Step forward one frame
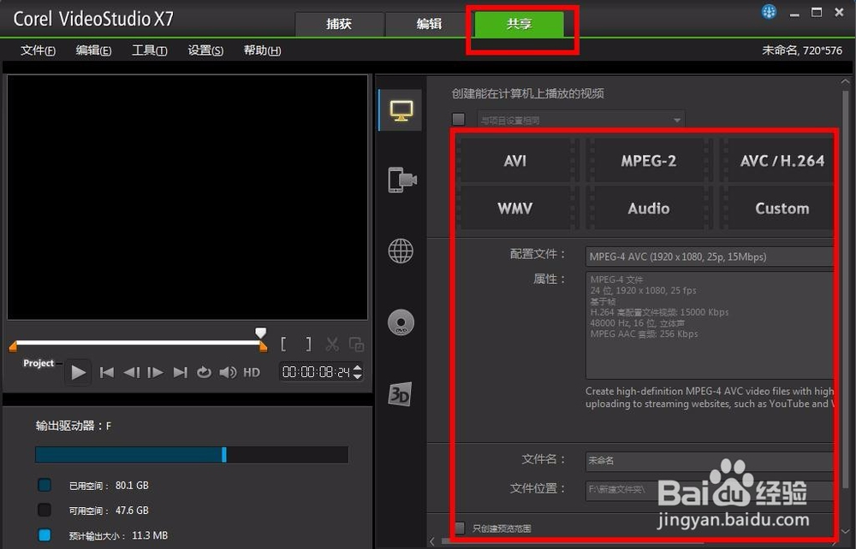 coord(155,372)
